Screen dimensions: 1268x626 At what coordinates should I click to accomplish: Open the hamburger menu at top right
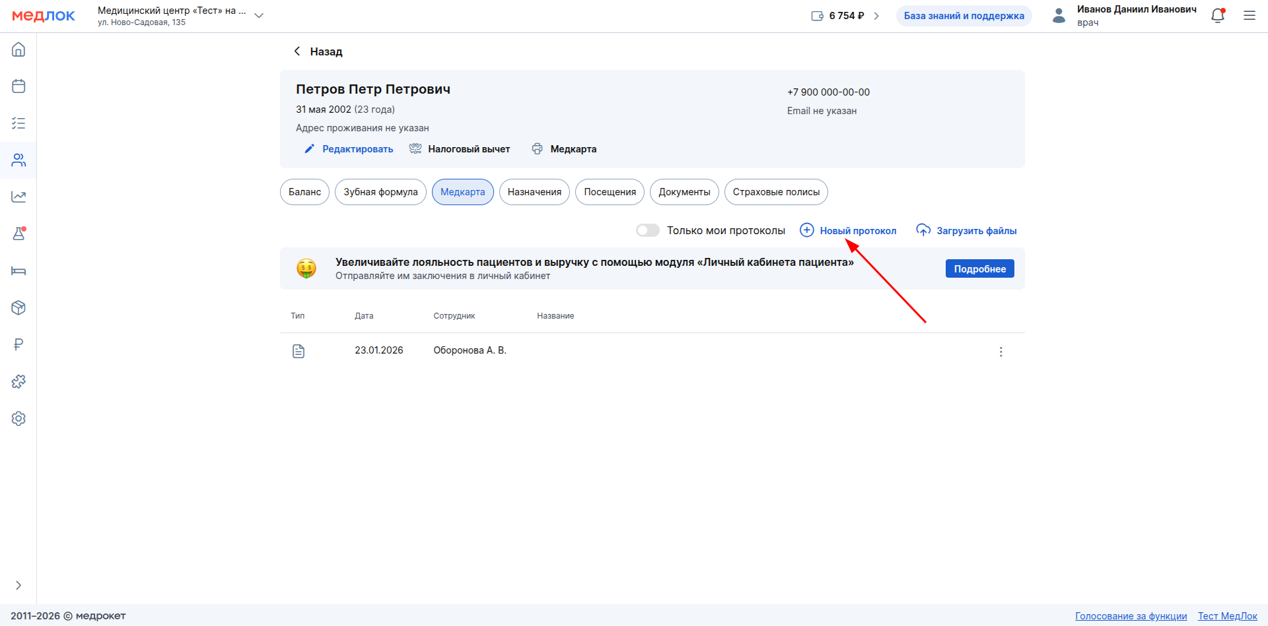(1249, 16)
